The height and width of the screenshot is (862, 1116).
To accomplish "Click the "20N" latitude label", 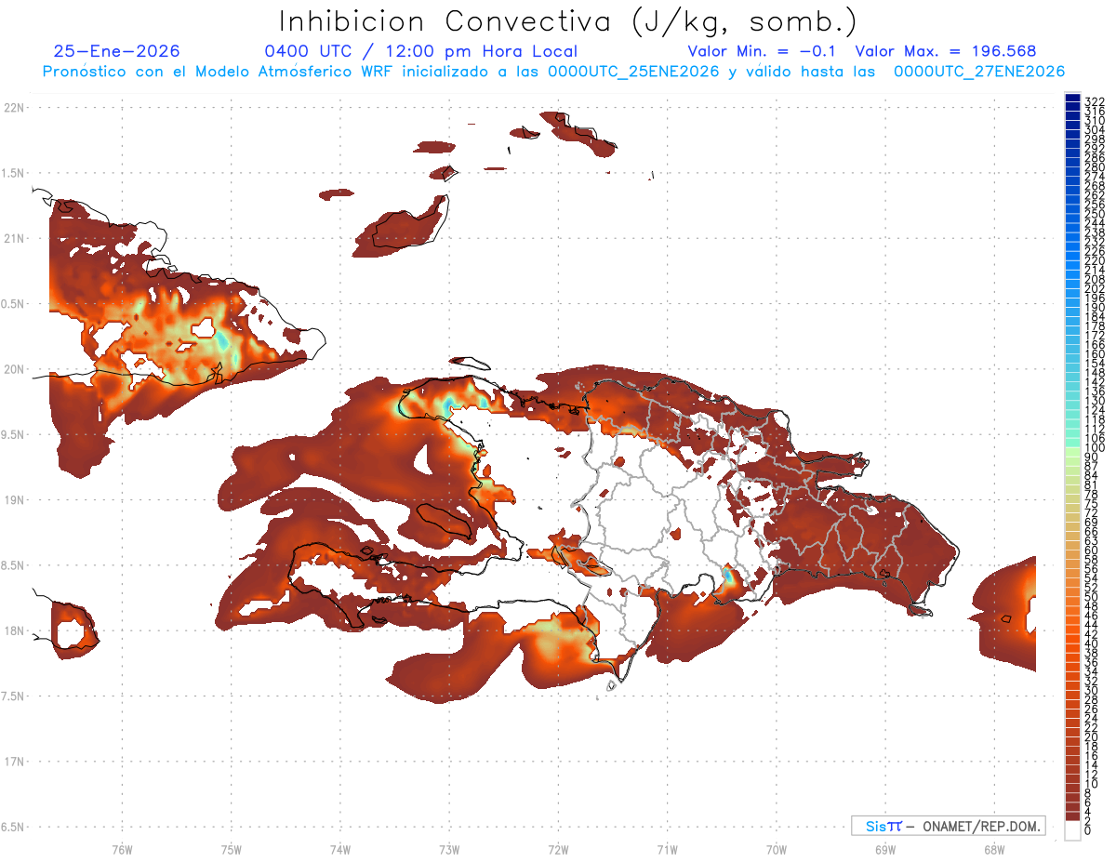I will pyautogui.click(x=15, y=369).
